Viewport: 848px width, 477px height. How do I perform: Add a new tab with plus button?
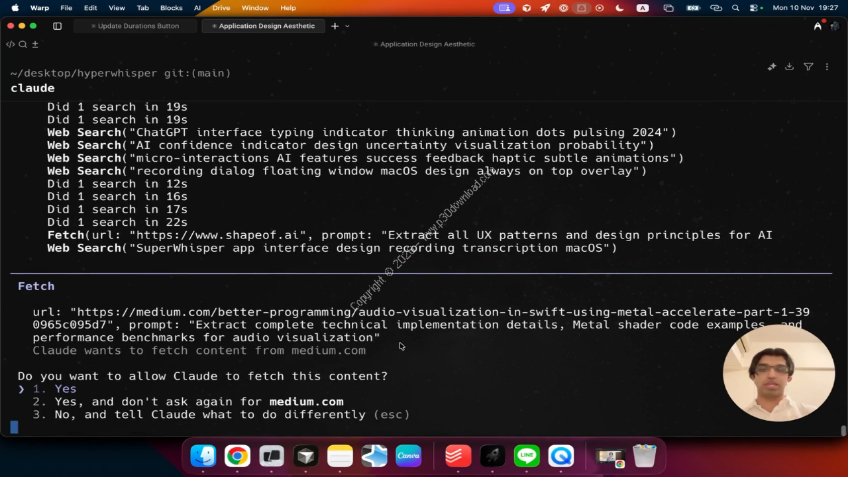(335, 26)
